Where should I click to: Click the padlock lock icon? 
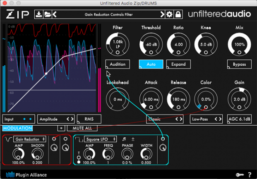click(178, 15)
